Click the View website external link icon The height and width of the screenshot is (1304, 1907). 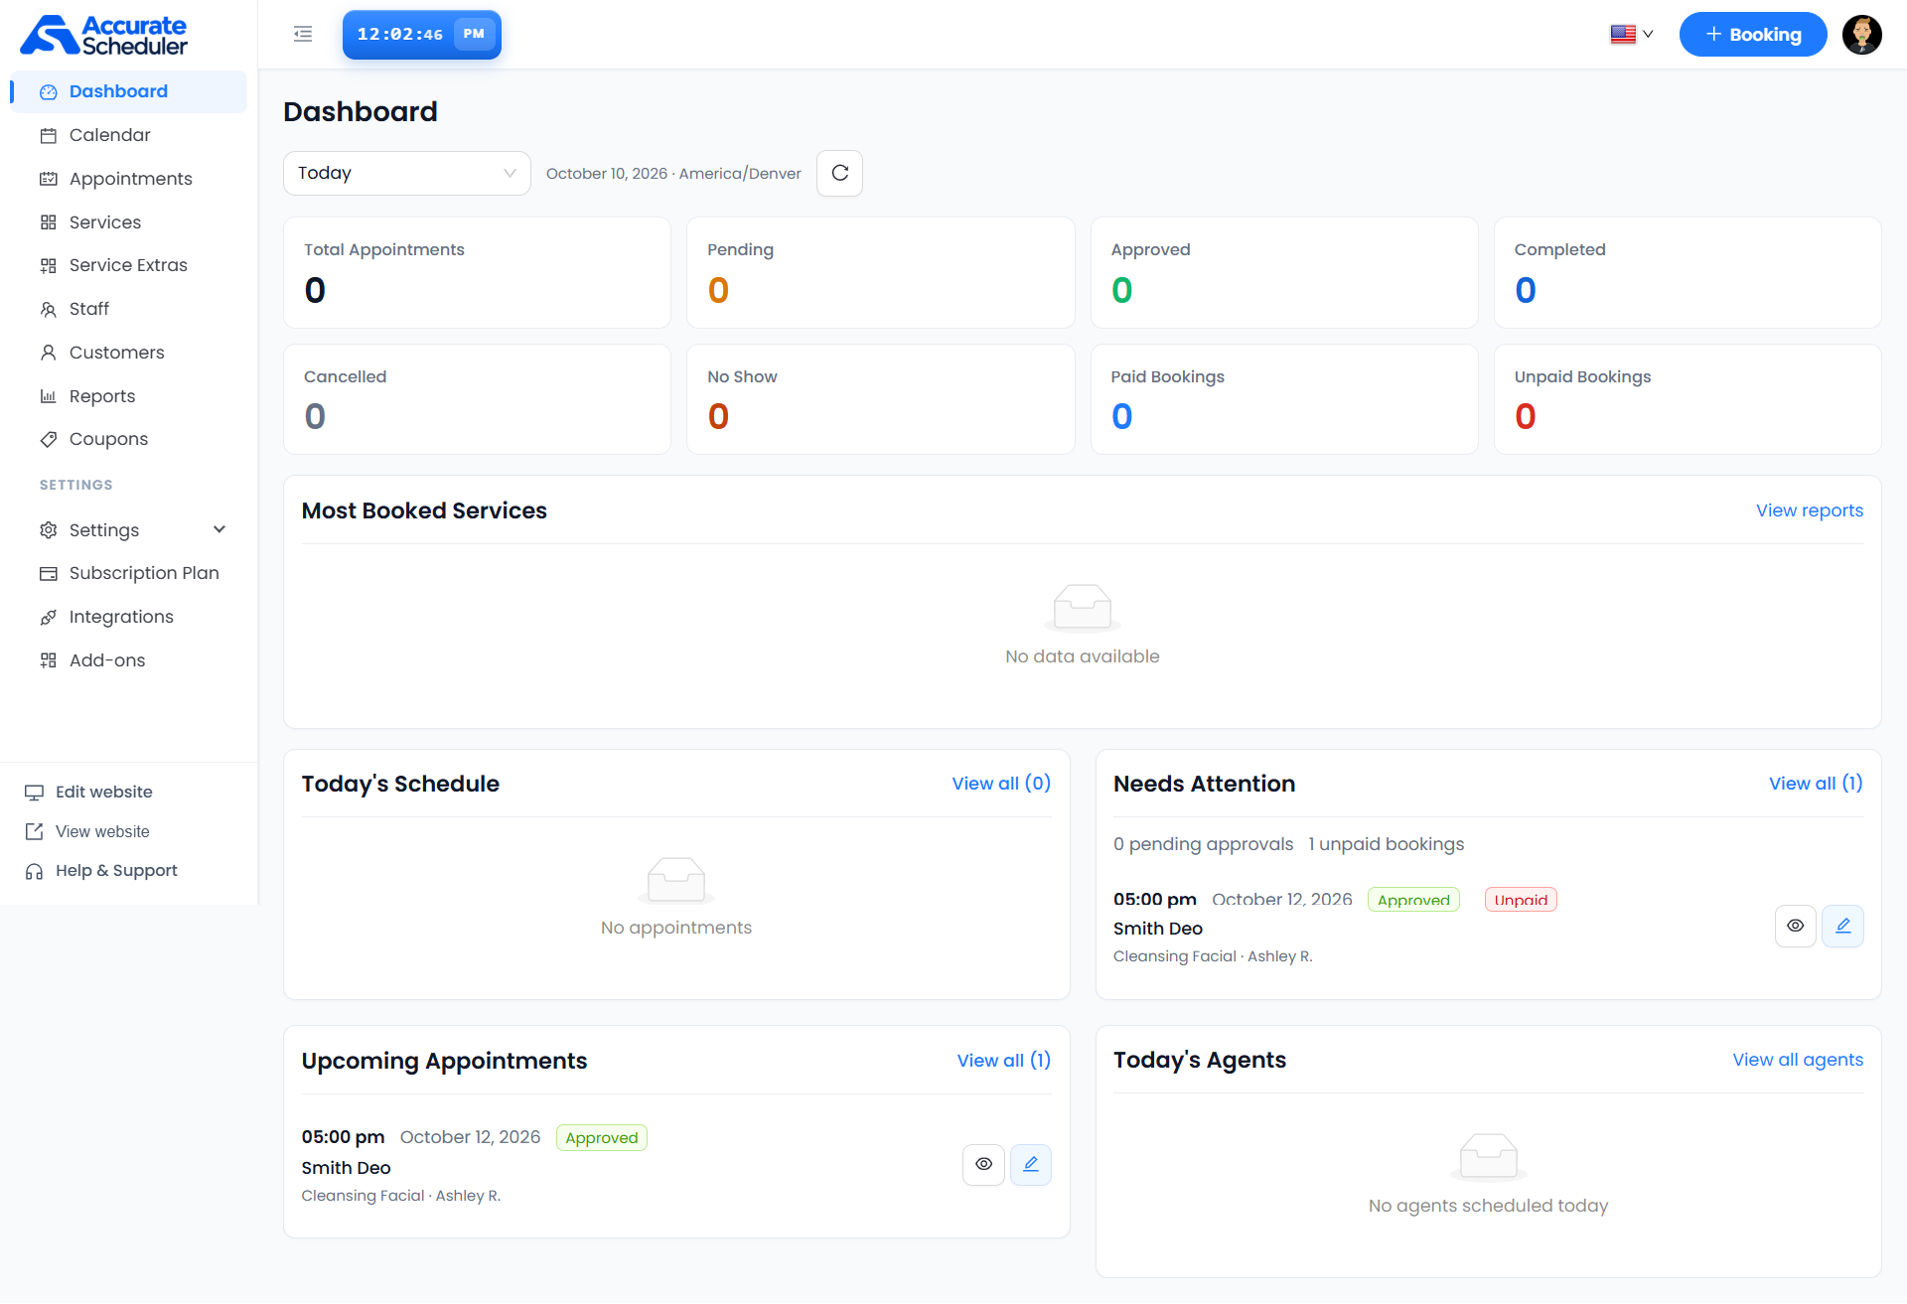pyautogui.click(x=34, y=831)
